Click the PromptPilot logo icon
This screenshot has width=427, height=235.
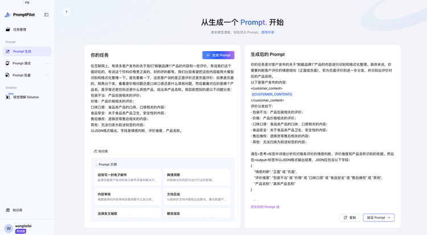(x=7, y=15)
